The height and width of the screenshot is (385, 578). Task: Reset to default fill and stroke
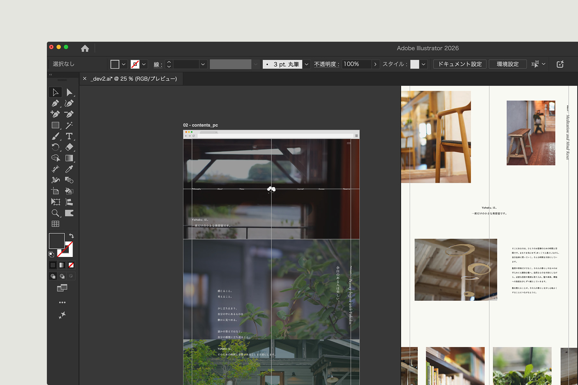click(51, 254)
